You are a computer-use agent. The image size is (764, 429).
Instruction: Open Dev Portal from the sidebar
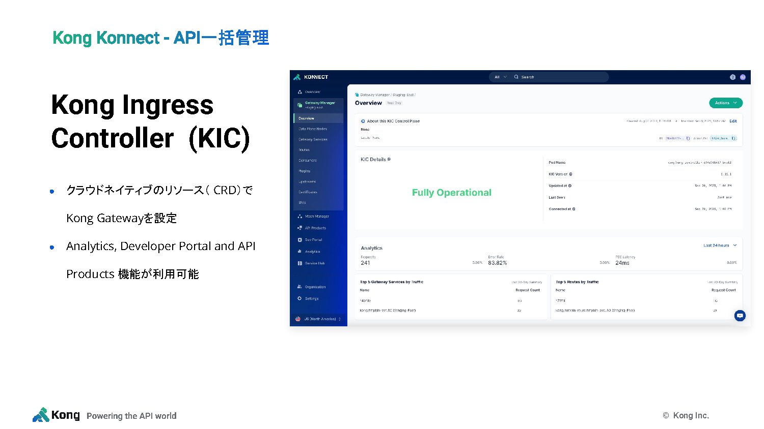click(x=310, y=240)
